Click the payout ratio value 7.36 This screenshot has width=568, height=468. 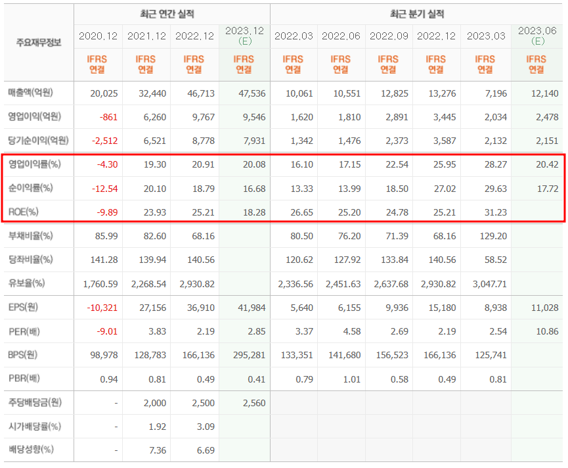[x=158, y=450]
